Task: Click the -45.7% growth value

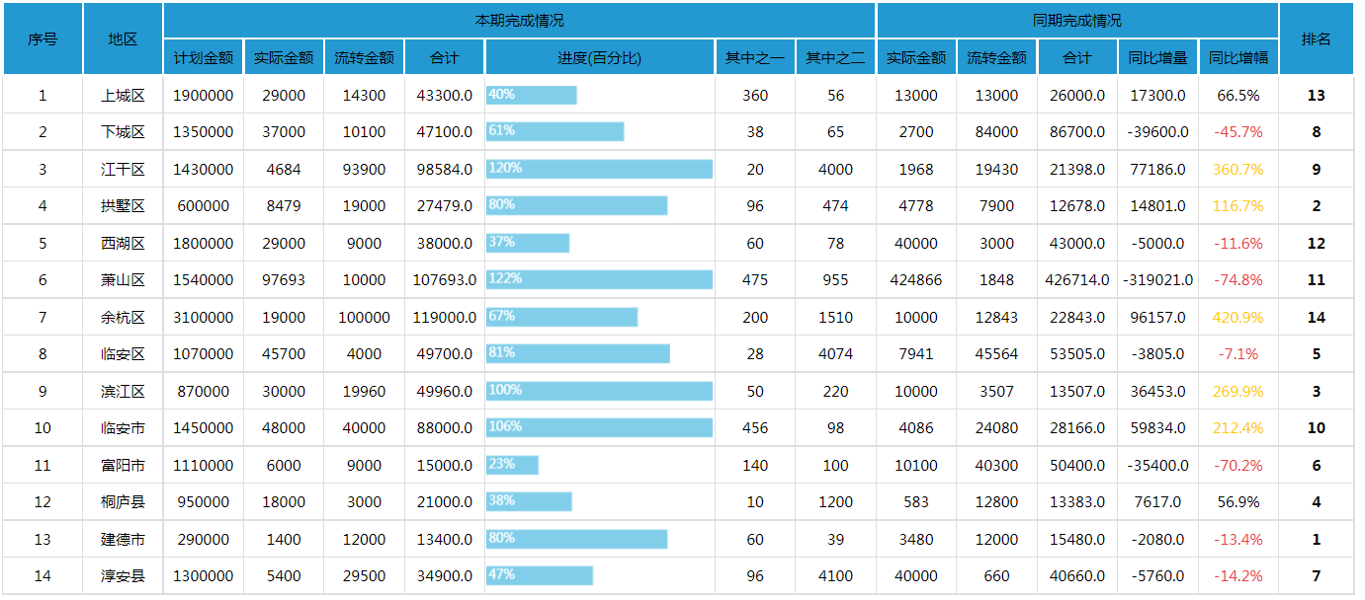Action: (1237, 132)
